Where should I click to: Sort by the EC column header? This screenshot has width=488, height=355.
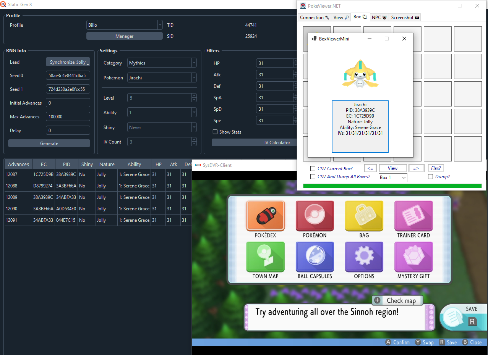[44, 164]
